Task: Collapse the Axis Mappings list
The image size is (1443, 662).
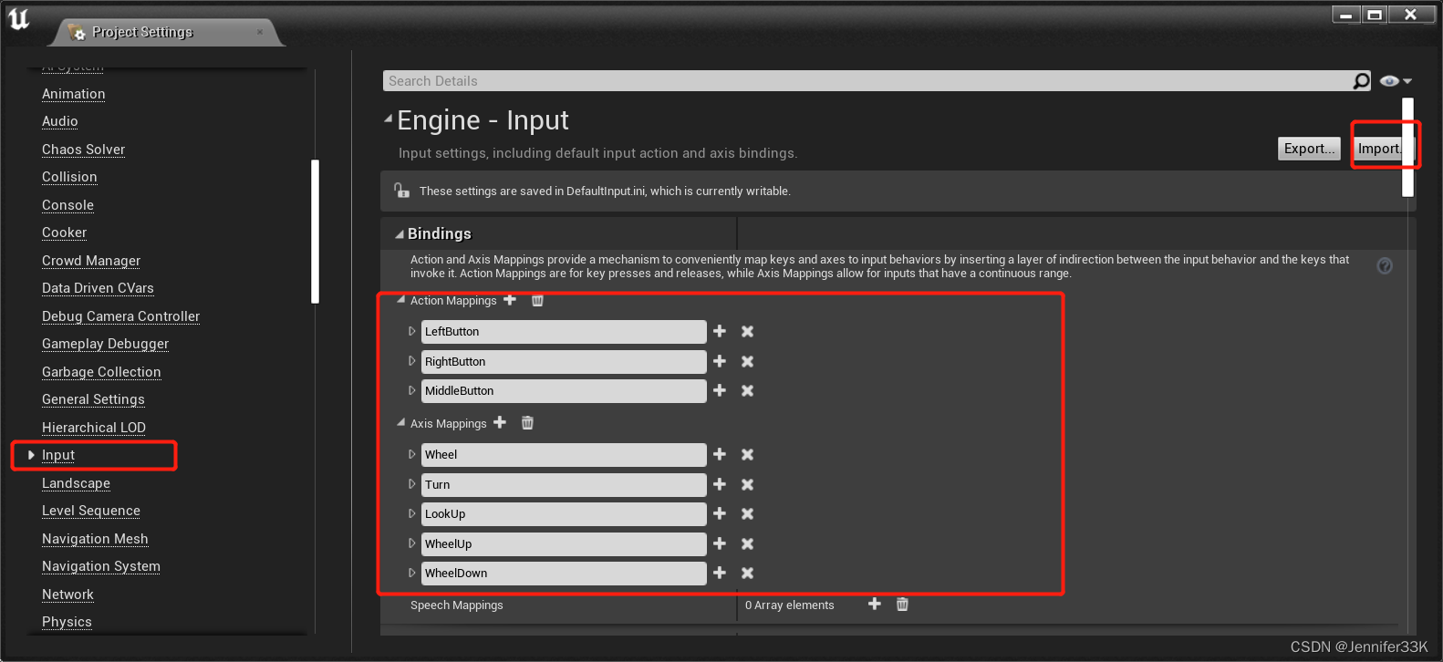Action: coord(400,422)
